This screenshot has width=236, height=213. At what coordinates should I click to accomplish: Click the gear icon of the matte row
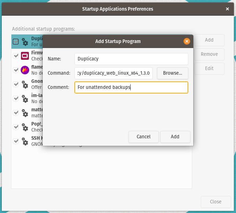[x=25, y=113]
